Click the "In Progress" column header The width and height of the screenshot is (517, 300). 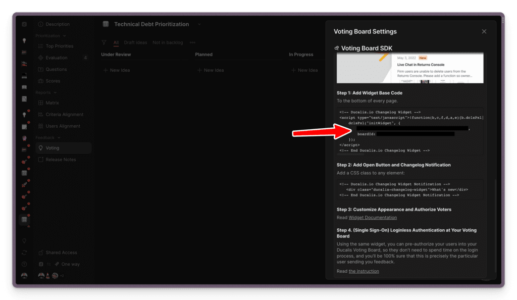tap(301, 55)
